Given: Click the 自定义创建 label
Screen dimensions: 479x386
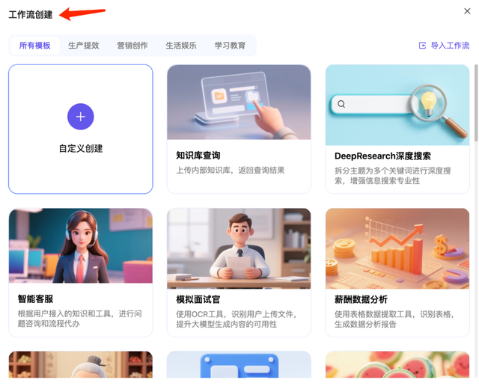Looking at the screenshot, I should coord(81,148).
